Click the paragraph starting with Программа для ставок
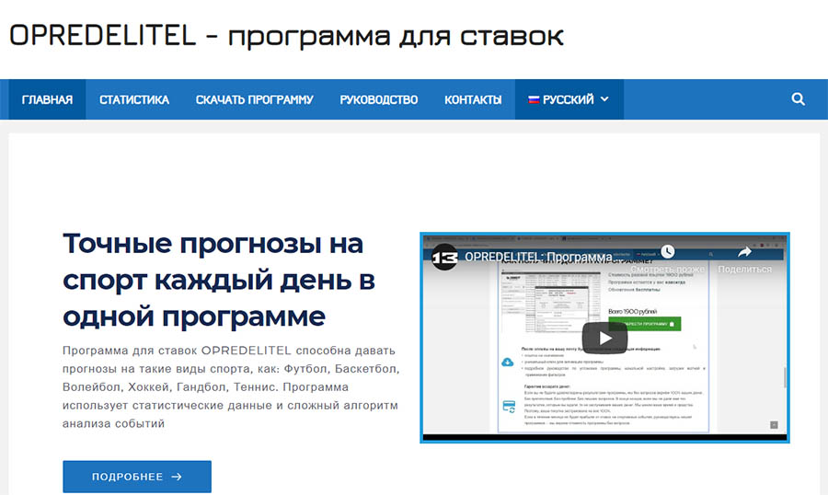The width and height of the screenshot is (828, 495). tap(231, 386)
